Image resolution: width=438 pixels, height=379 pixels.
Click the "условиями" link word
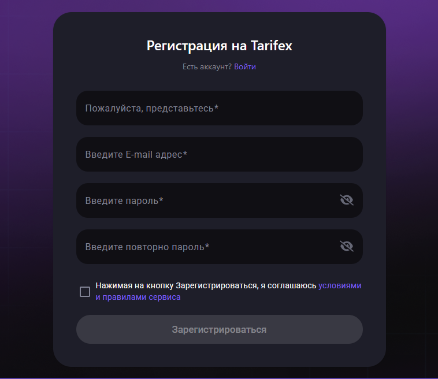click(x=340, y=285)
